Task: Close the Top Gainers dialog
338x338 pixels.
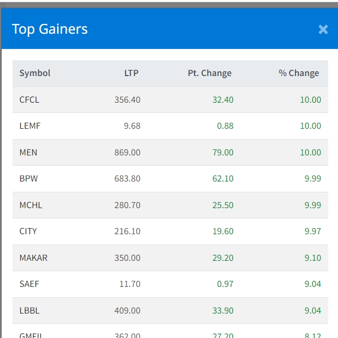Action: (323, 29)
